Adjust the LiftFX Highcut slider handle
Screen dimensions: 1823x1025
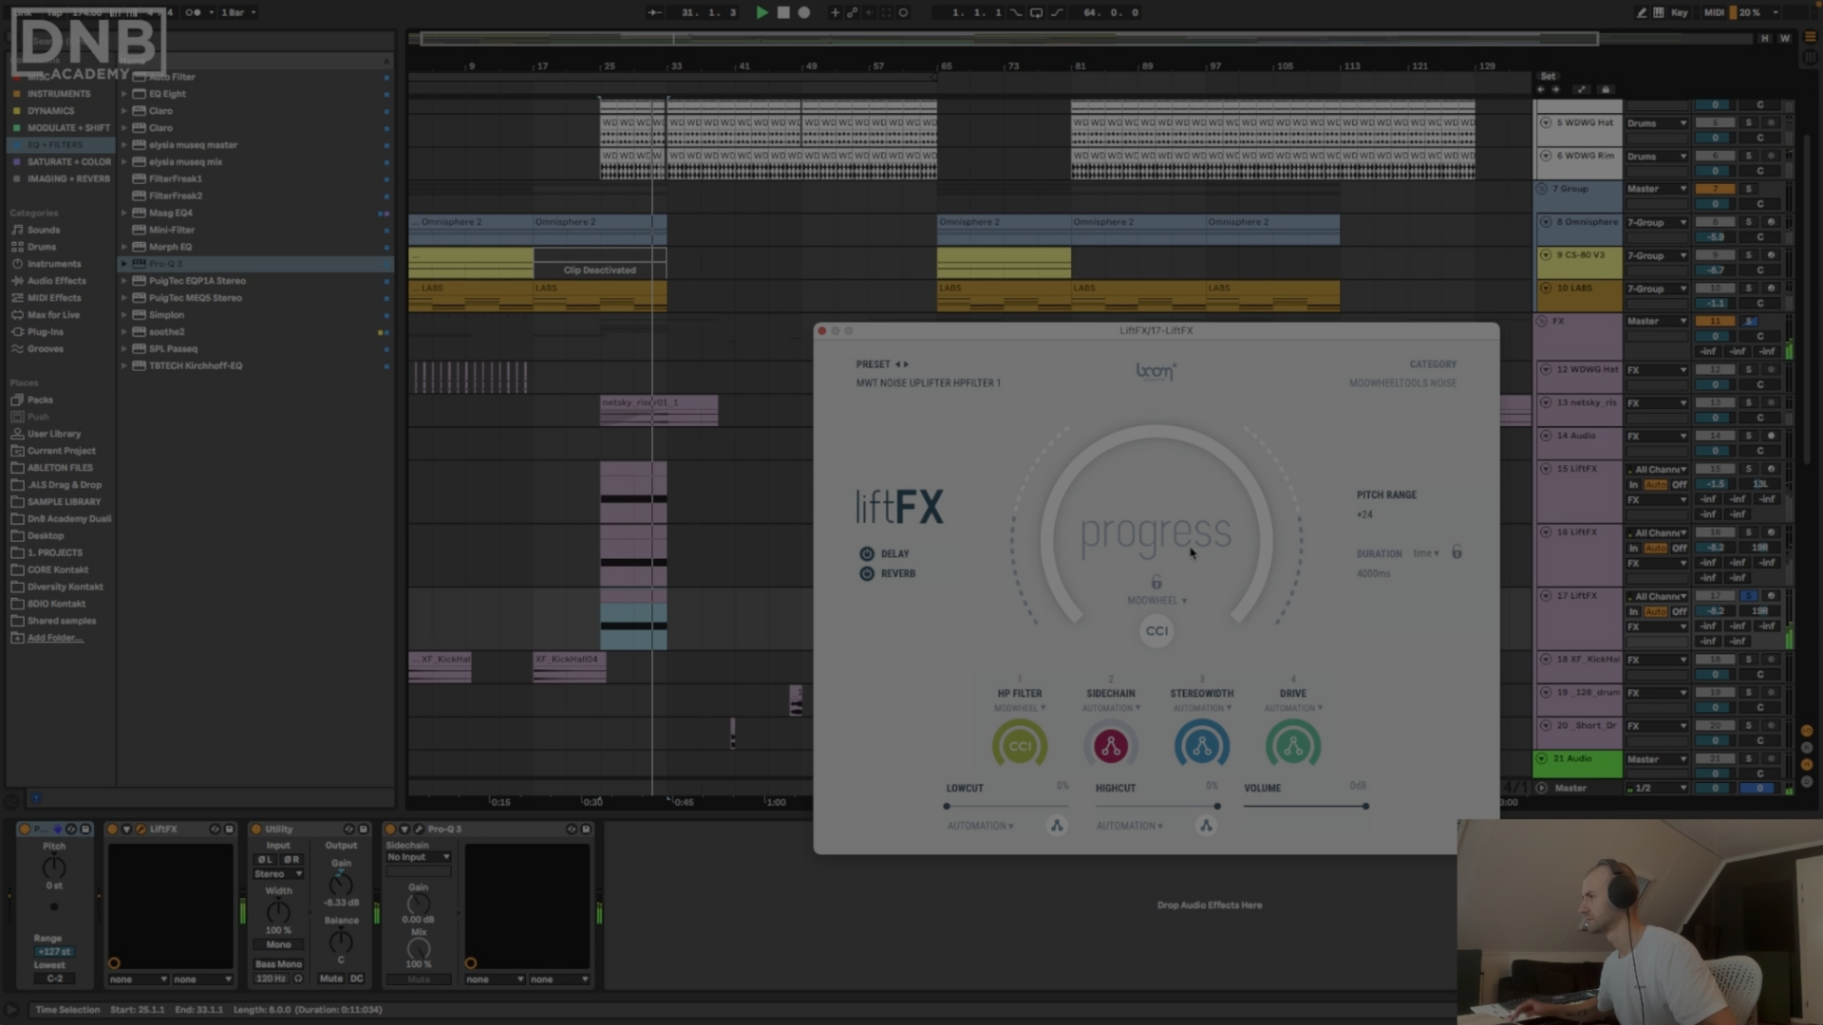pos(1217,807)
